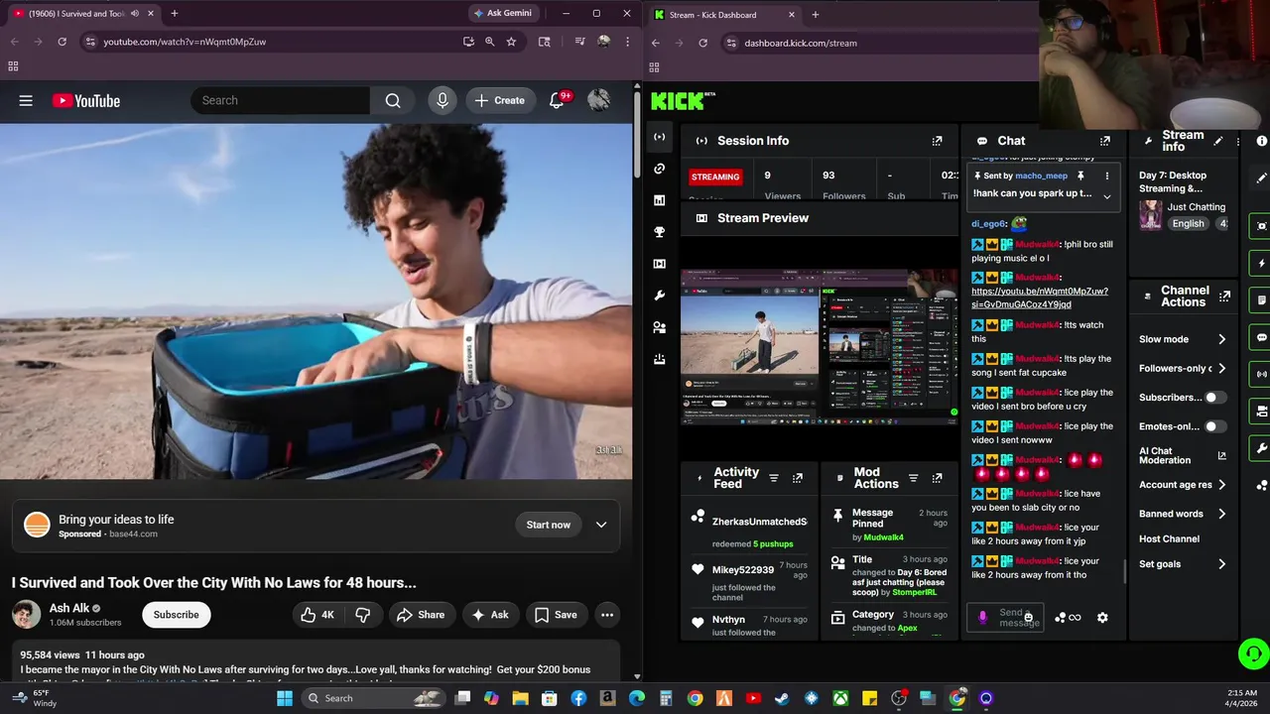
Task: Open Steam from taskbar
Action: click(x=783, y=698)
